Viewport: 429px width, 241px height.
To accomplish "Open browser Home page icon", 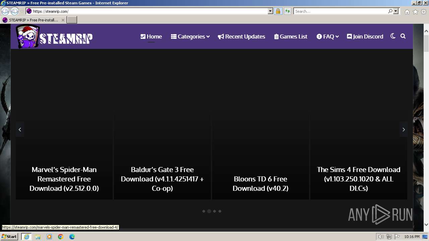I will coord(407,12).
